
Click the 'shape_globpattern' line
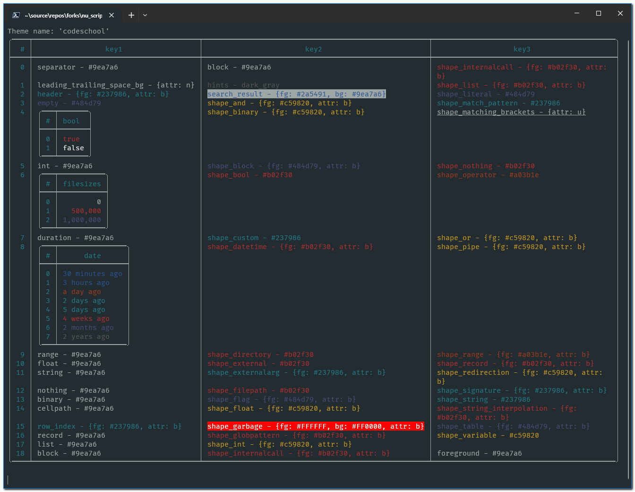point(297,435)
